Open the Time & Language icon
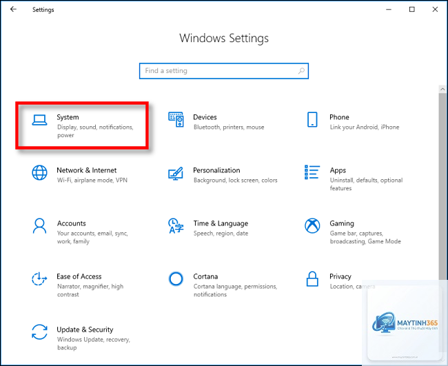 (x=176, y=225)
